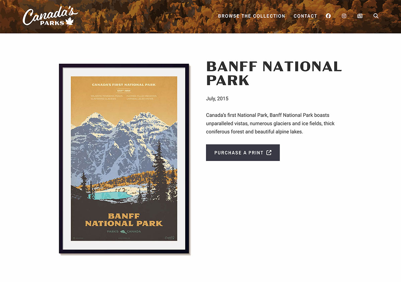This screenshot has width=401, height=282.
Task: Click the July, 2015 date text
Action: pos(217,99)
